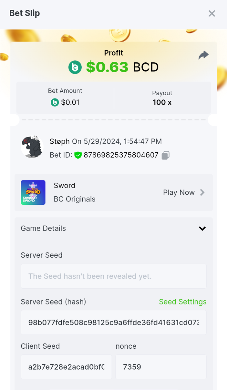Open Støph's dinosaur avatar
This screenshot has height=390, width=227.
click(x=32, y=147)
